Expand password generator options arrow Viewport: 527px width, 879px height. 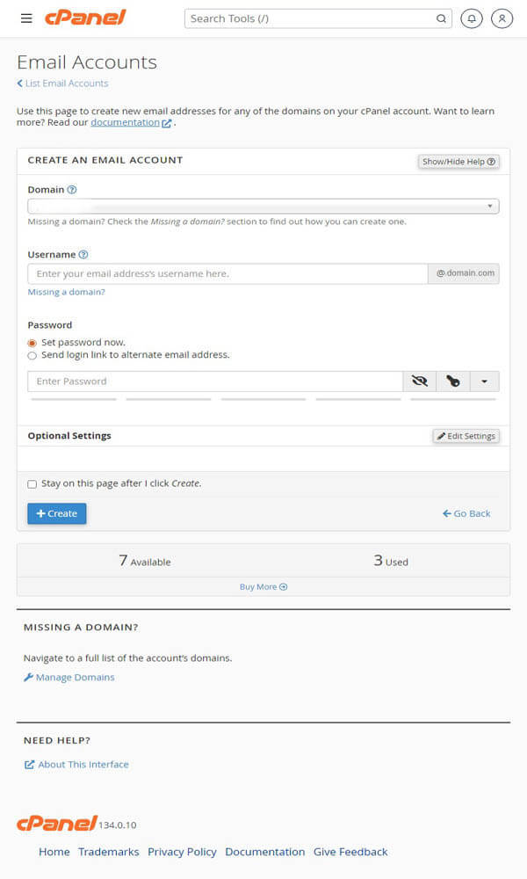pos(485,381)
